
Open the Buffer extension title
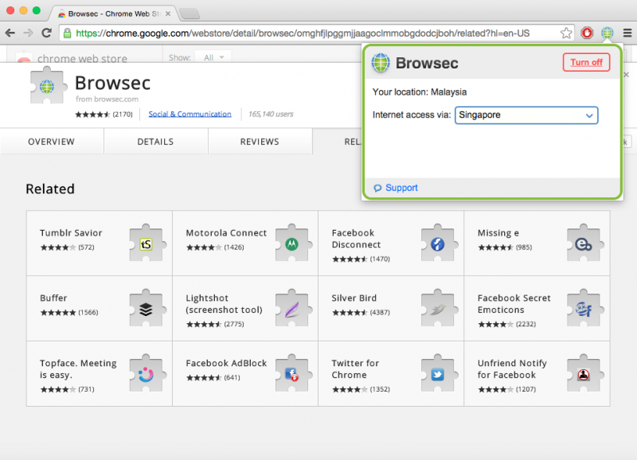point(53,298)
